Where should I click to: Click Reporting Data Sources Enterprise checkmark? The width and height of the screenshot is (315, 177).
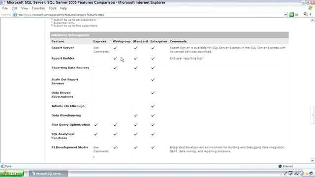(153, 68)
